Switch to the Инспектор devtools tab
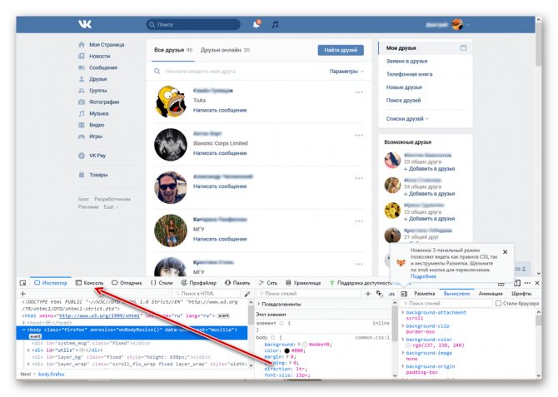The image size is (558, 397). (51, 283)
